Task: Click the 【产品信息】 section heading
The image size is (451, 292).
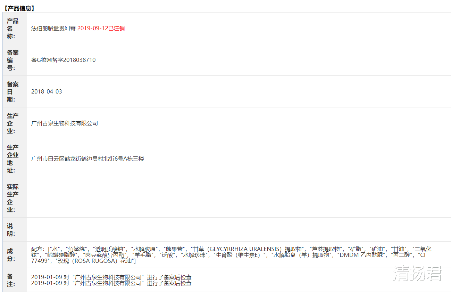Action: 19,8
